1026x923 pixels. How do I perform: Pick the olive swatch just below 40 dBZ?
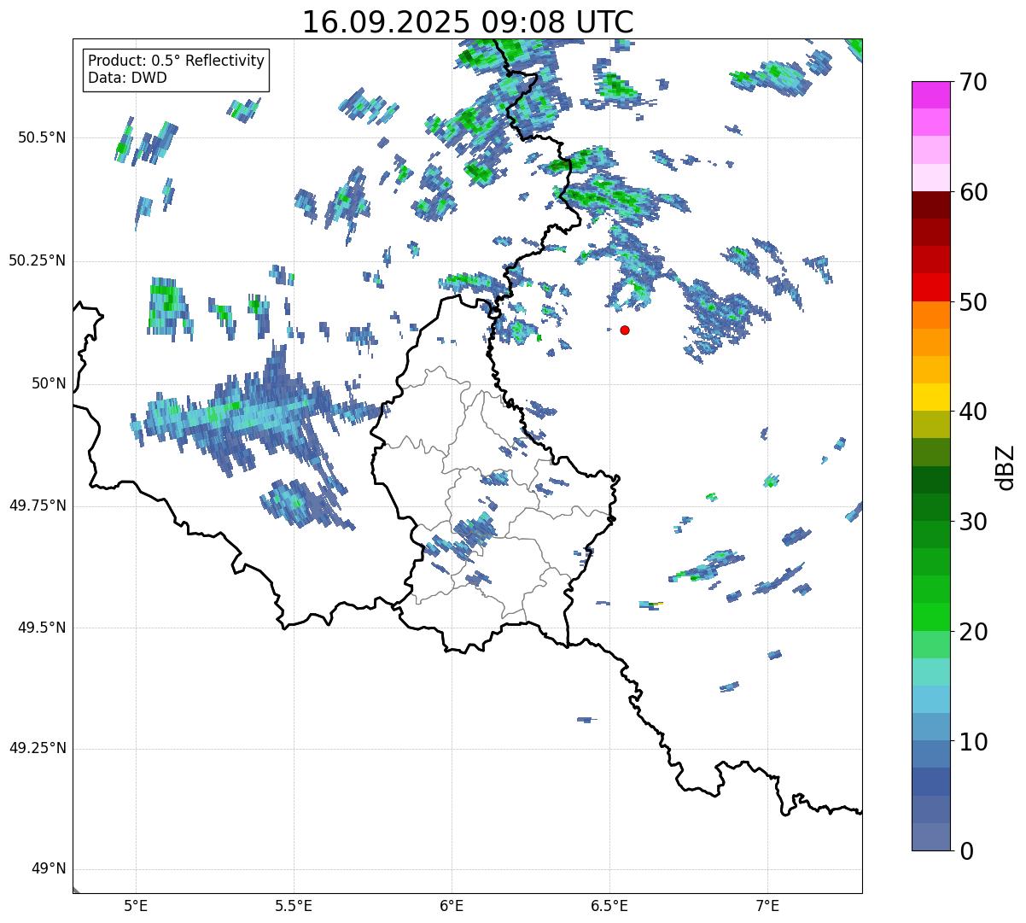[x=930, y=425]
